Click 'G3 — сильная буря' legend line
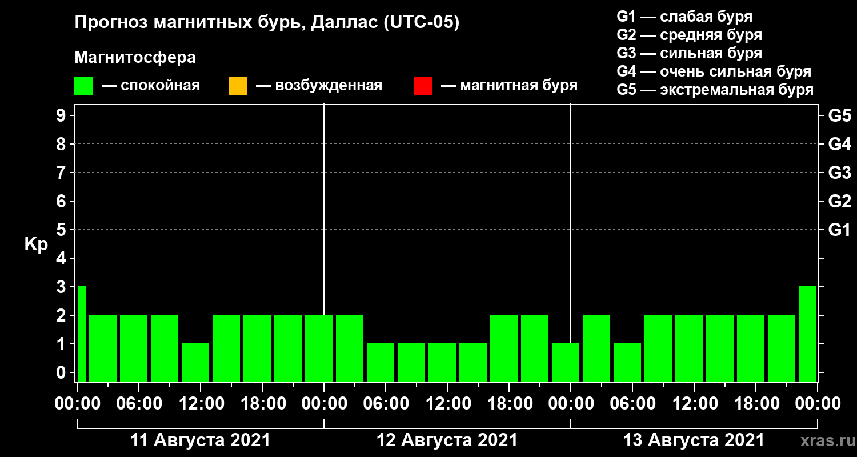Screen dimensions: 857x457 tap(690, 53)
